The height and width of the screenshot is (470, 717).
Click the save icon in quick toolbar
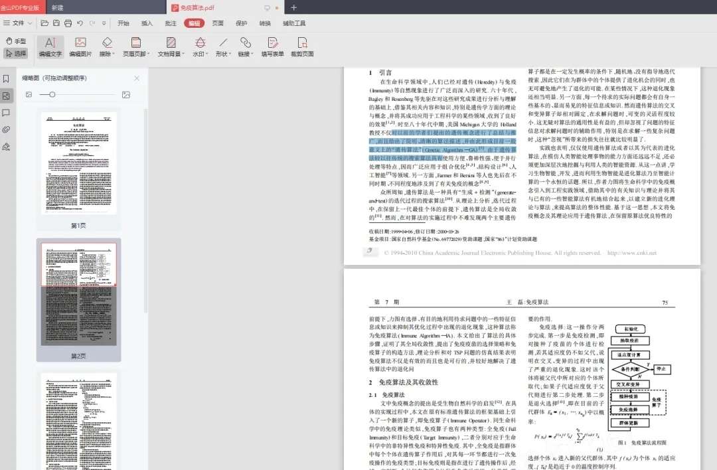[56, 23]
